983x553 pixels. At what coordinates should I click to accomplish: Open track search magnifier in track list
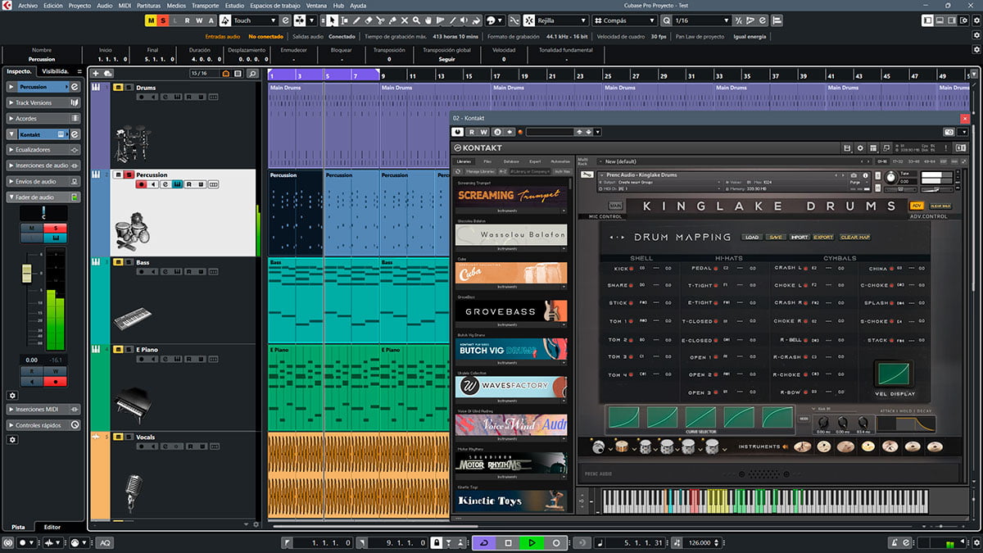[x=252, y=74]
